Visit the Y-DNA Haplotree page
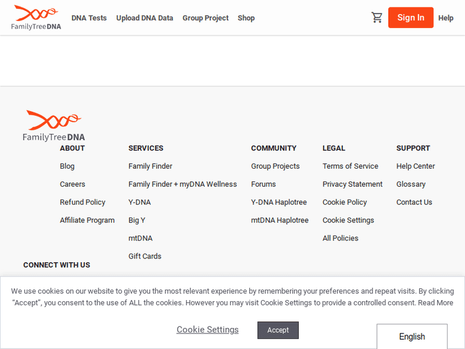 [278, 202]
